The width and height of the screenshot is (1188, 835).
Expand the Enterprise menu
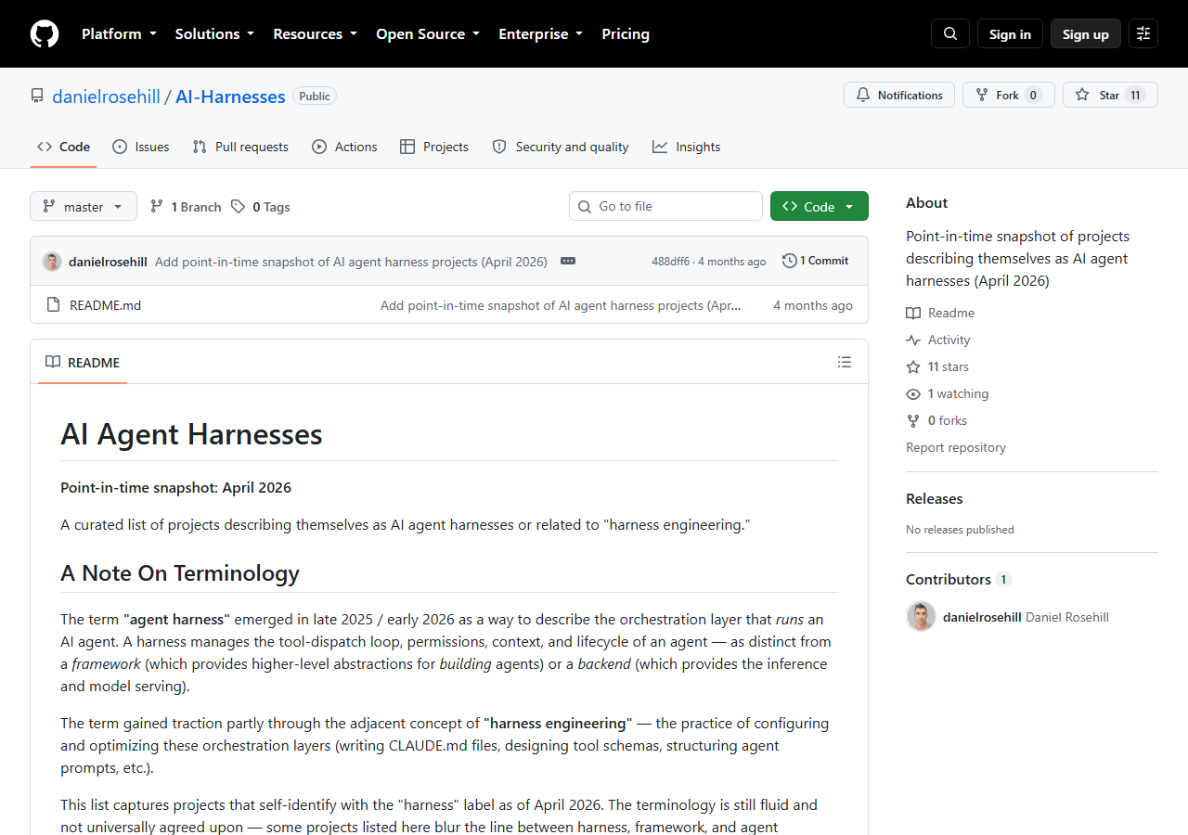coord(540,33)
